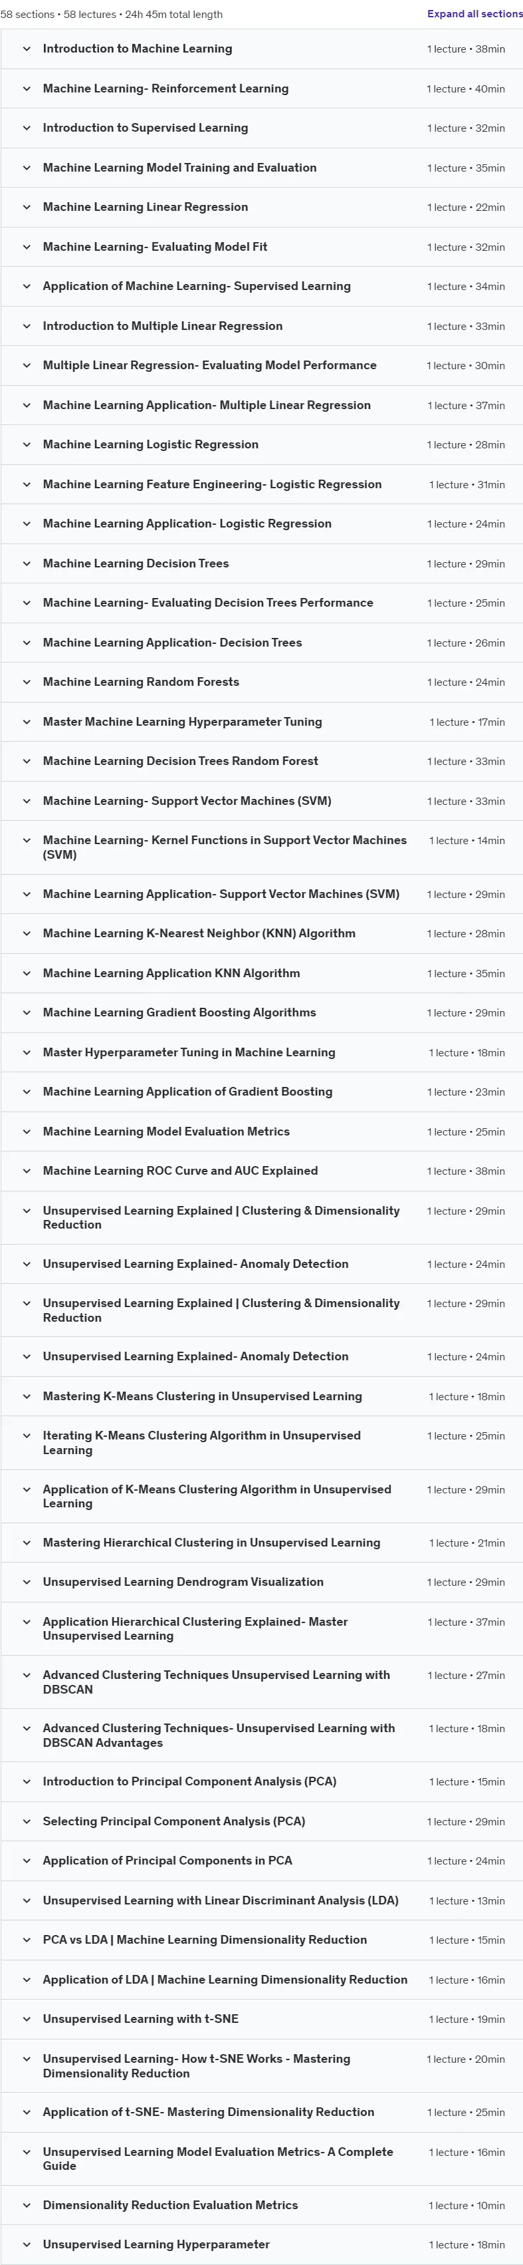Open chevron for Machine Learning Logistic Regression
The height and width of the screenshot is (2265, 523).
click(27, 445)
